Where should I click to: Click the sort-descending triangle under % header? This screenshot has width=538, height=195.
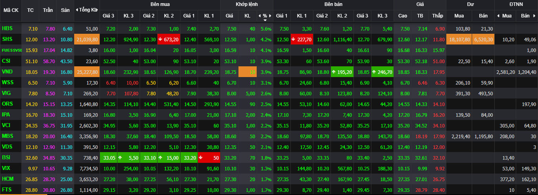click(x=265, y=20)
